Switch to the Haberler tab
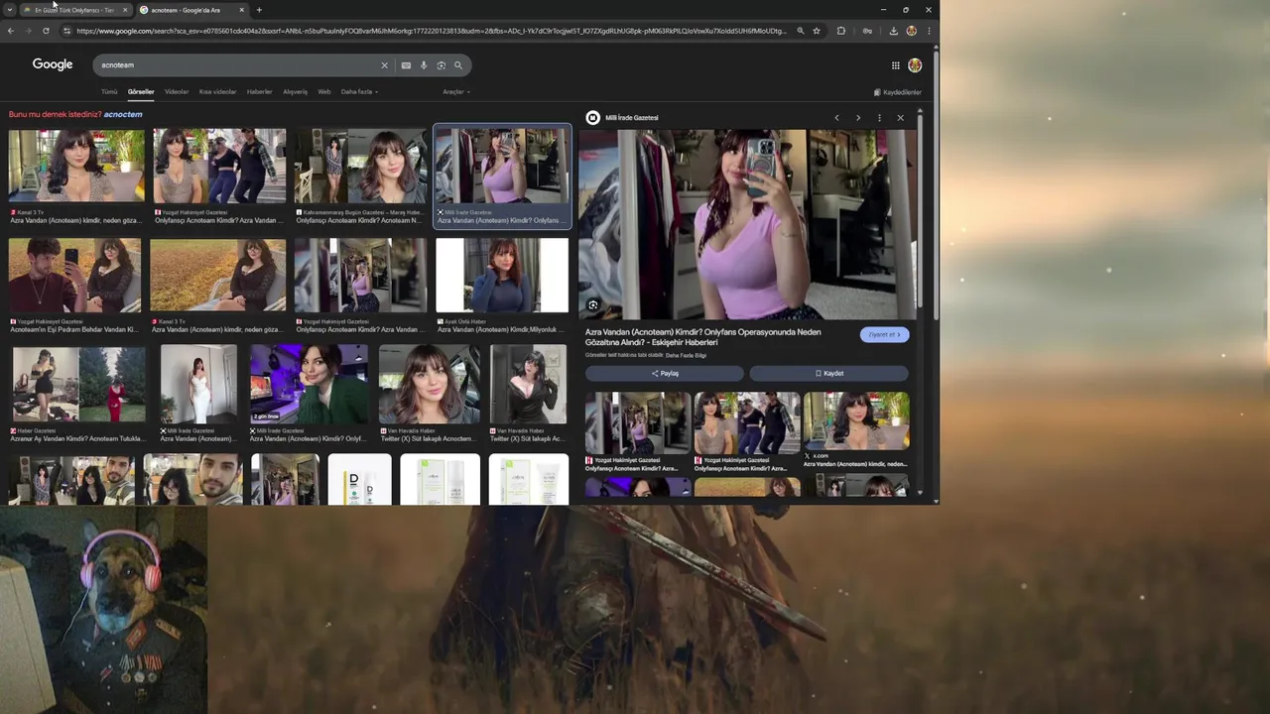This screenshot has width=1270, height=714. [x=259, y=92]
